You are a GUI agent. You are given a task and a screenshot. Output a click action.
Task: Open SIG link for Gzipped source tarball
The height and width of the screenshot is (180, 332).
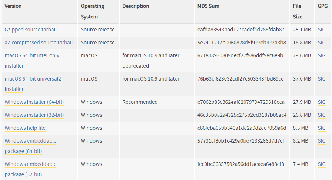click(x=322, y=30)
